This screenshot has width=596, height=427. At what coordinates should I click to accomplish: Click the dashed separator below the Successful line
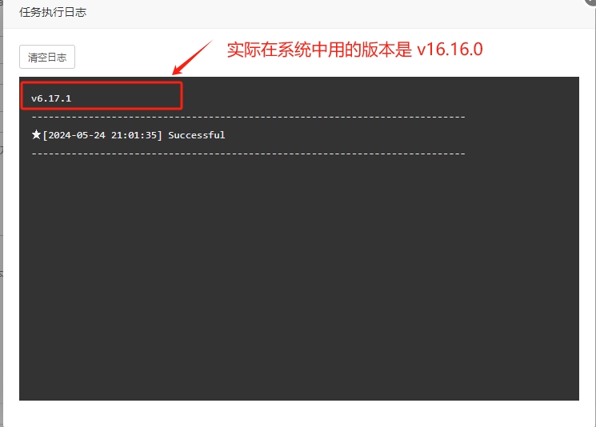(x=249, y=154)
